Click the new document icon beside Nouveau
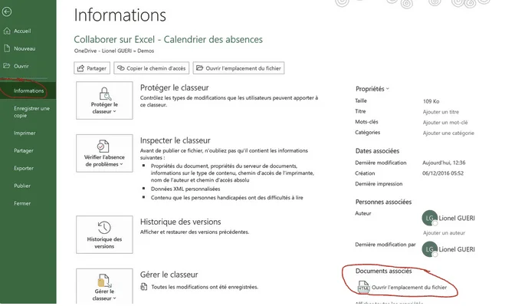515x306 pixels. point(7,48)
